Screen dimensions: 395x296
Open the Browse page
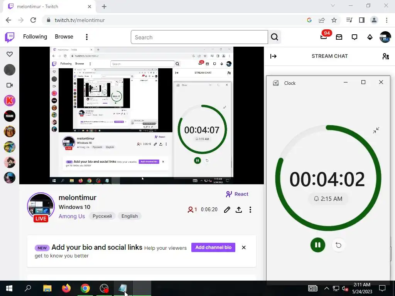tap(64, 37)
